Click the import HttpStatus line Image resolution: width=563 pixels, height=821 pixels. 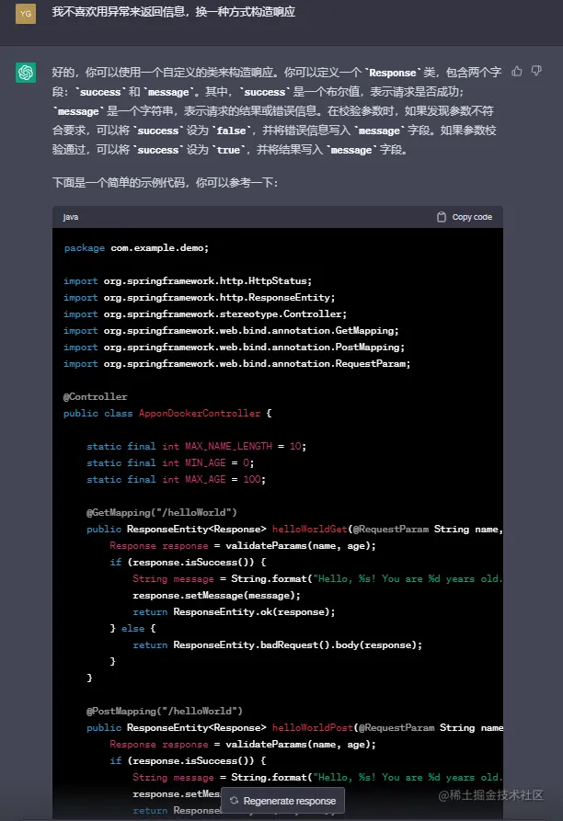(188, 280)
